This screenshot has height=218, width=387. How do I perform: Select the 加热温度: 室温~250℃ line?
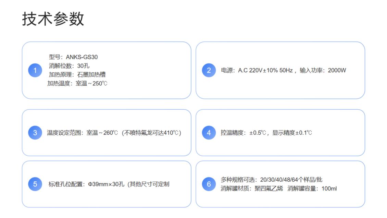click(77, 83)
